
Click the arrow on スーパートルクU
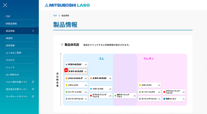(x=159, y=92)
